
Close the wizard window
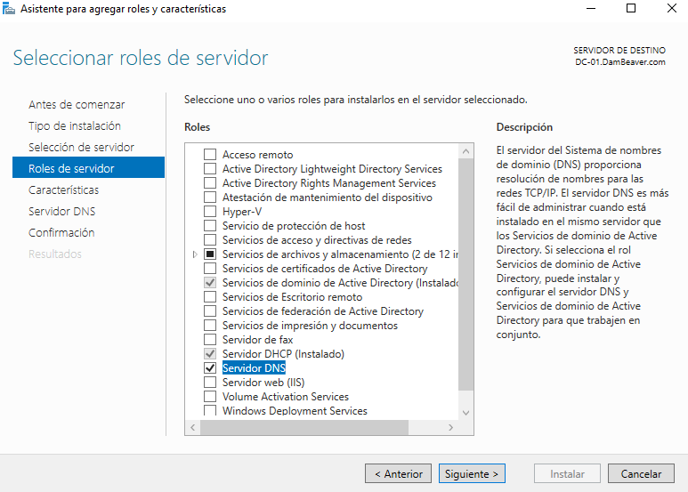[x=672, y=8]
